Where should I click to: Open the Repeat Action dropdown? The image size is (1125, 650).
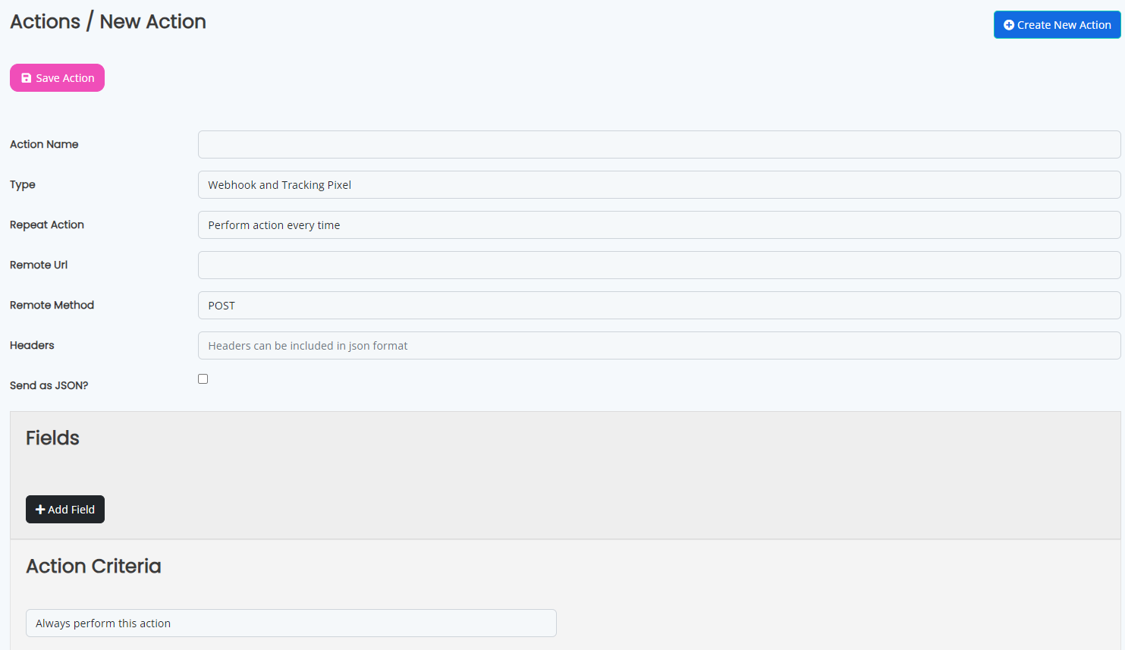click(659, 225)
